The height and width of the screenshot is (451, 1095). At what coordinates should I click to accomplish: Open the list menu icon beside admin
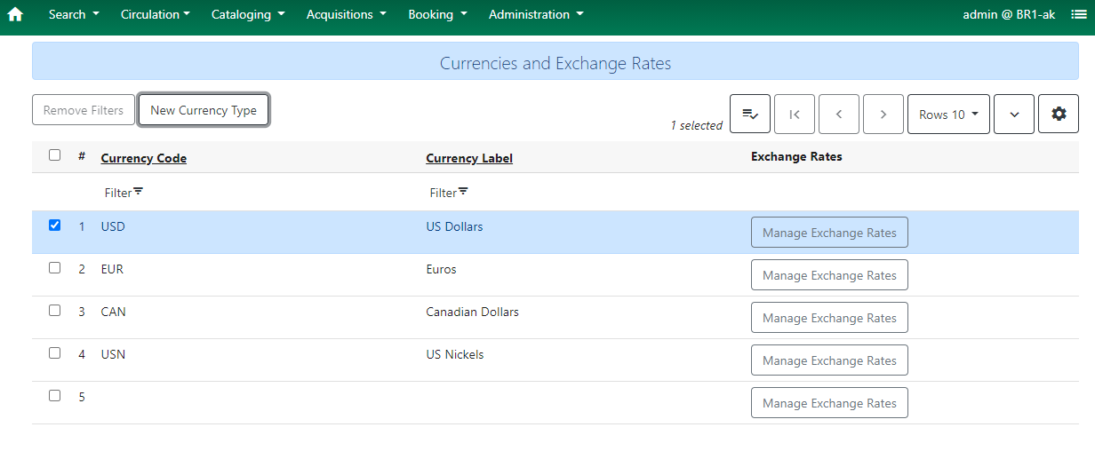tap(1078, 14)
